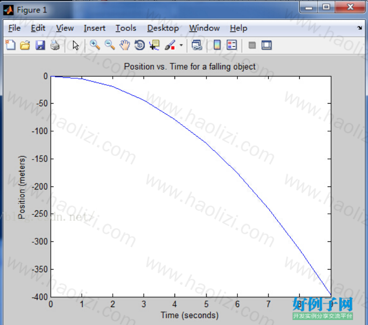
Task: Click the 3 x-axis tick label
Action: coord(144,305)
